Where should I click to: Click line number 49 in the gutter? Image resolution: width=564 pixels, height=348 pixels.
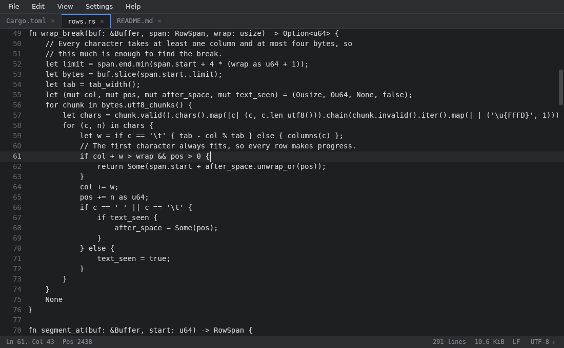coord(17,33)
